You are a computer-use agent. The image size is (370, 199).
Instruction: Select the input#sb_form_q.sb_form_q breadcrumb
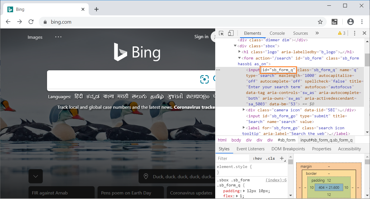326,140
